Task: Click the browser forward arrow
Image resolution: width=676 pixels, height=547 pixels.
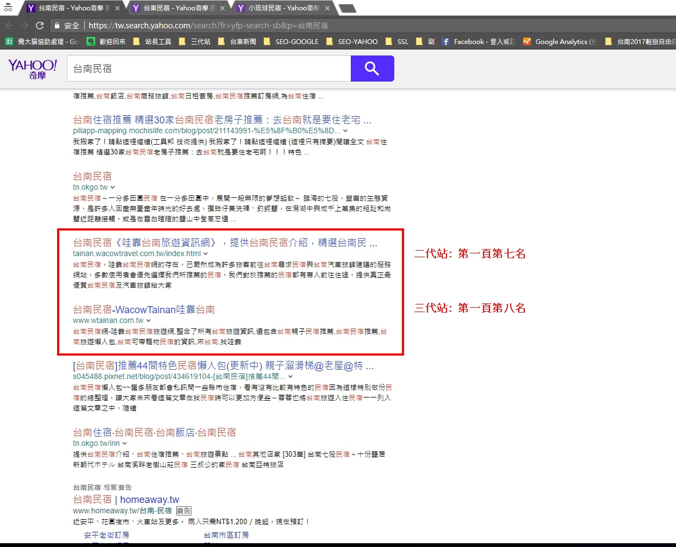Action: pos(24,26)
